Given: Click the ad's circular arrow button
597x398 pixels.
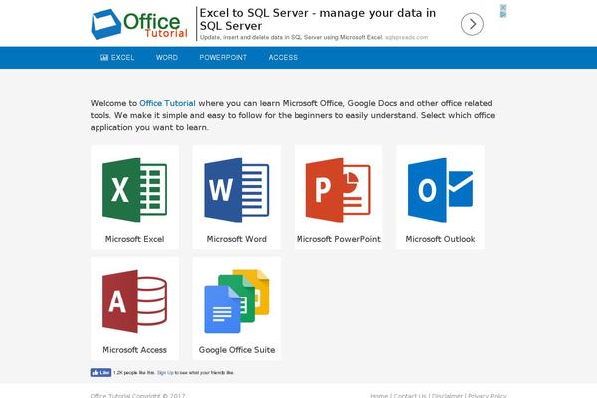Looking at the screenshot, I should pyautogui.click(x=472, y=24).
